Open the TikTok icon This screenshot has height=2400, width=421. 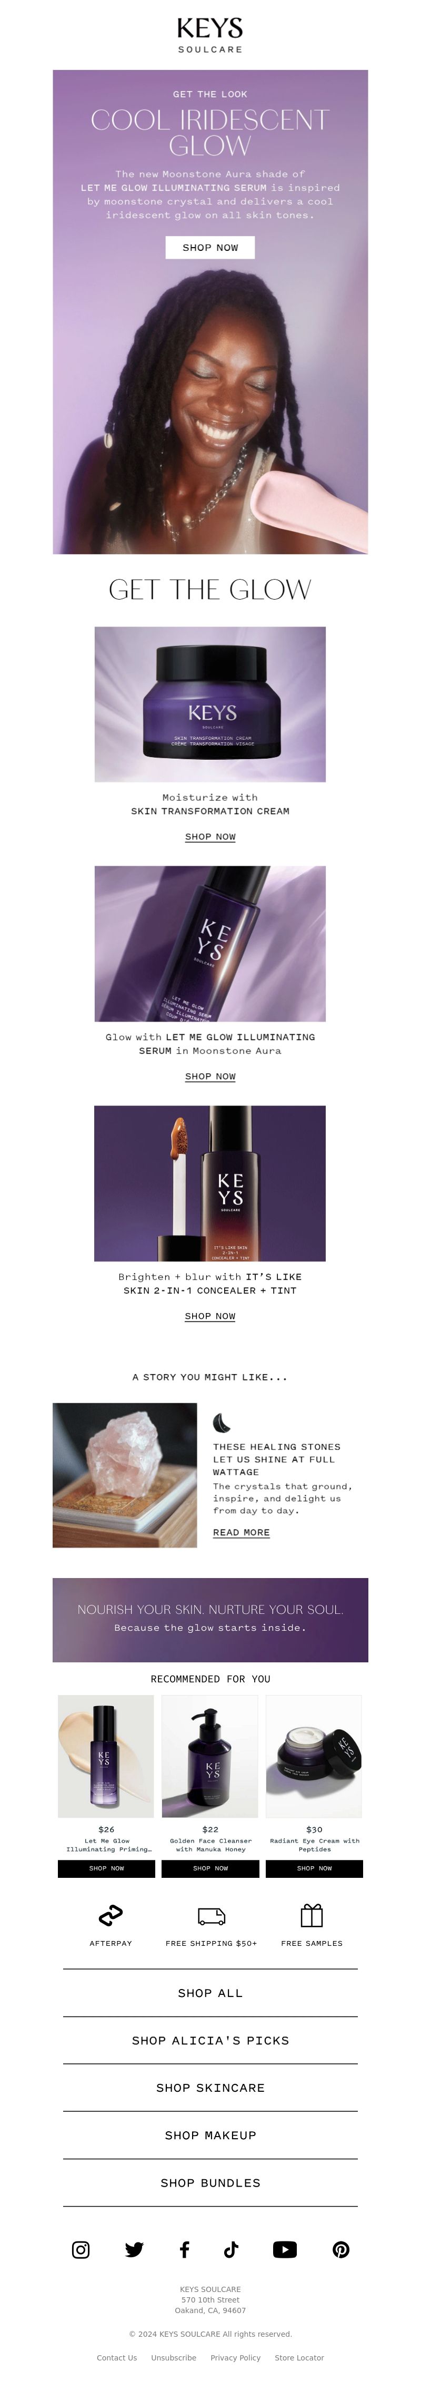click(231, 2249)
